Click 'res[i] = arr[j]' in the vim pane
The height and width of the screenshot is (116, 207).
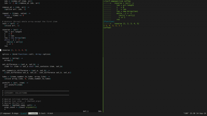click(x=15, y=42)
